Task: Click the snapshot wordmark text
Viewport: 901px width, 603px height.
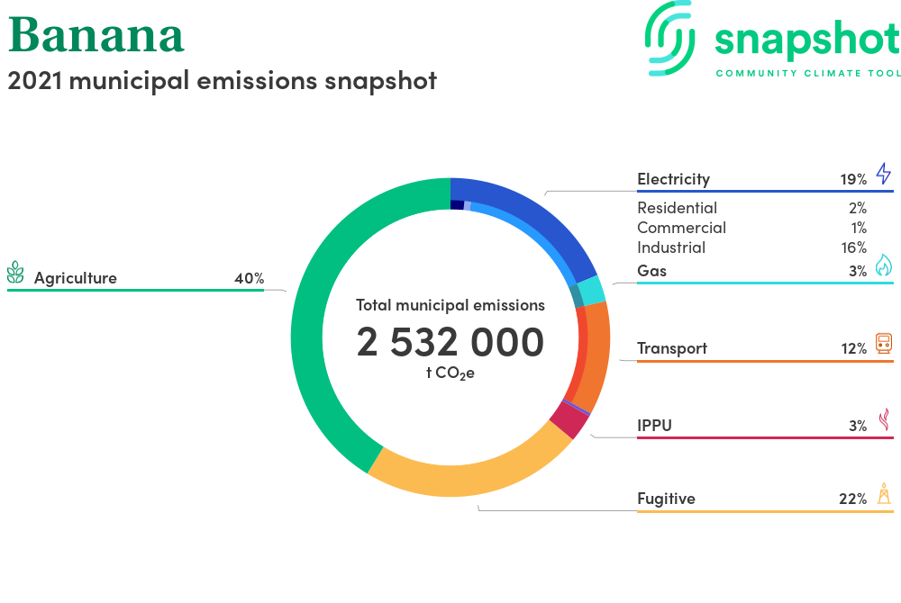Action: click(807, 40)
